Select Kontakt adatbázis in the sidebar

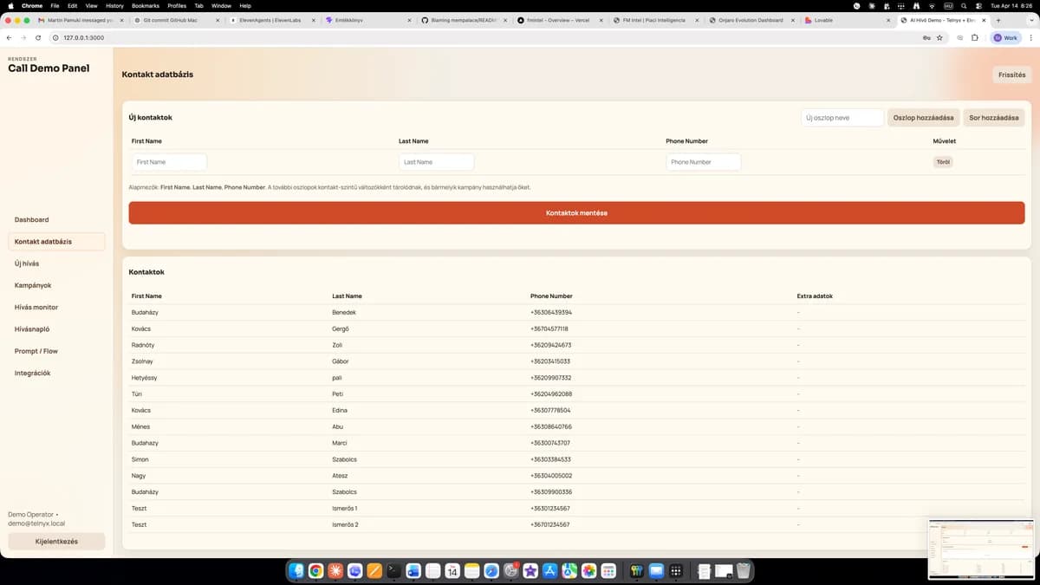56,242
